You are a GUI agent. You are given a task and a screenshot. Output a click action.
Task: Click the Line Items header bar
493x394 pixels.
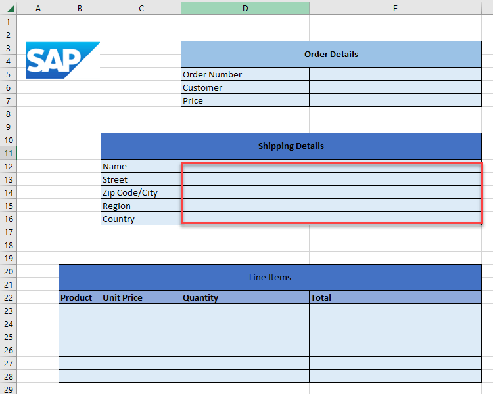coord(270,278)
